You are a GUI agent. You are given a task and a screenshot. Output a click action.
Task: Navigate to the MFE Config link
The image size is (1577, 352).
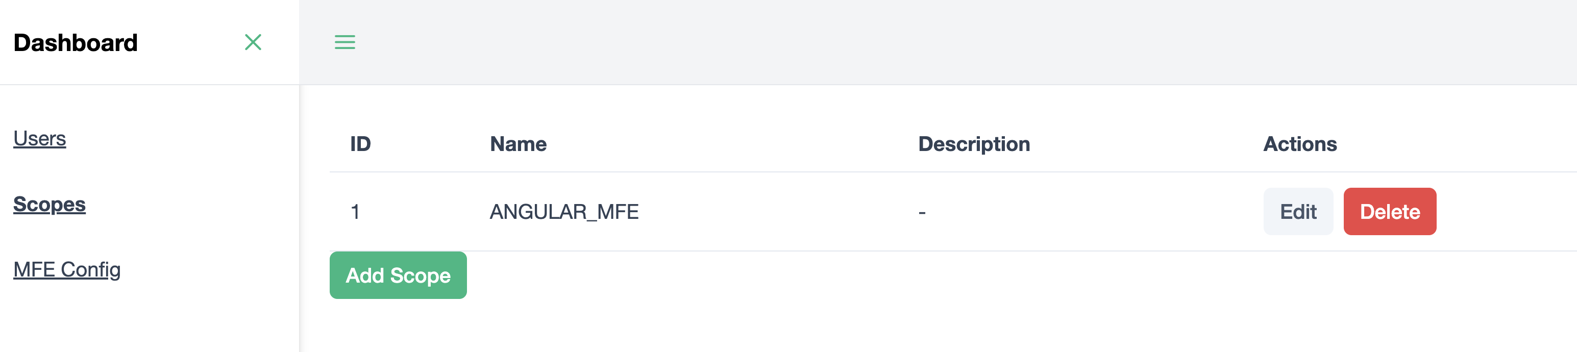(x=67, y=270)
